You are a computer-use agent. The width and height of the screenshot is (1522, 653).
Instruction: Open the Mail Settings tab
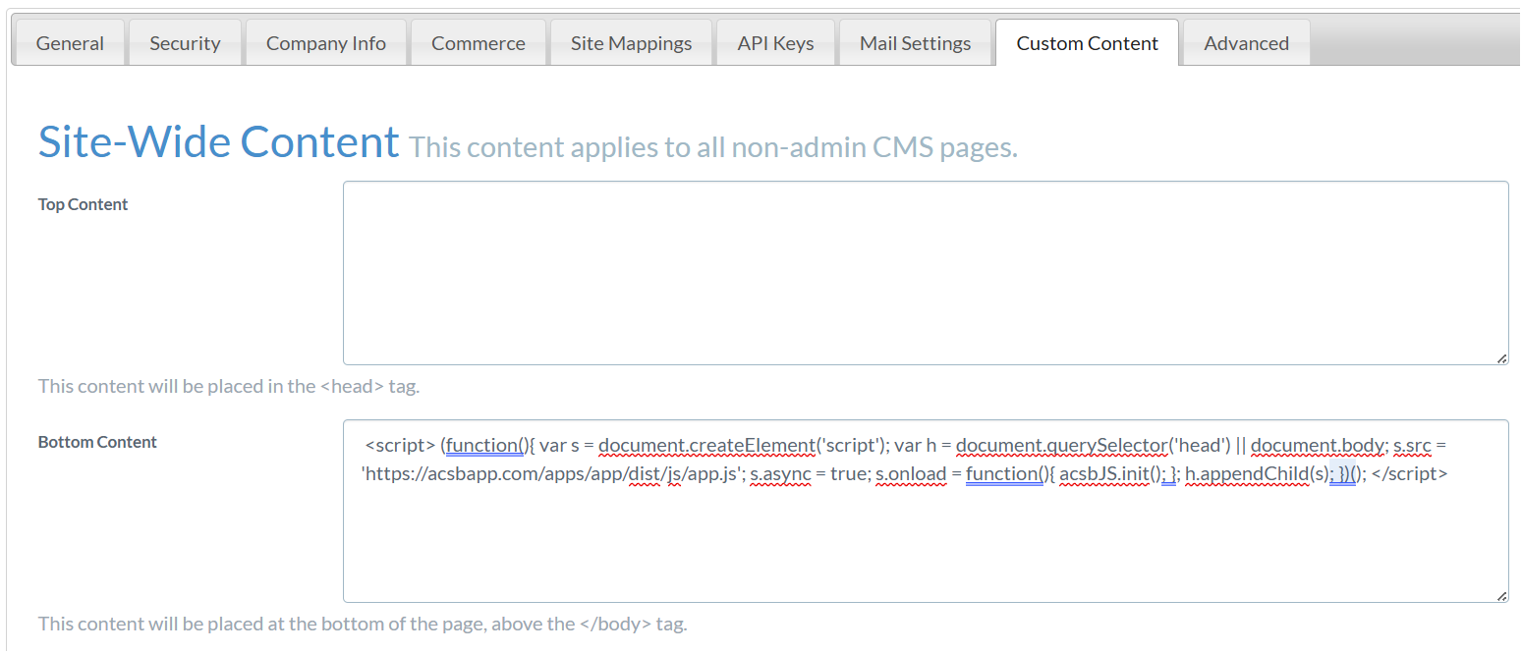point(915,42)
